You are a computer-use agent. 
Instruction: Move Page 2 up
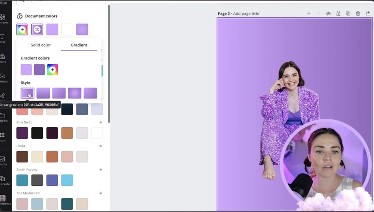pos(309,14)
